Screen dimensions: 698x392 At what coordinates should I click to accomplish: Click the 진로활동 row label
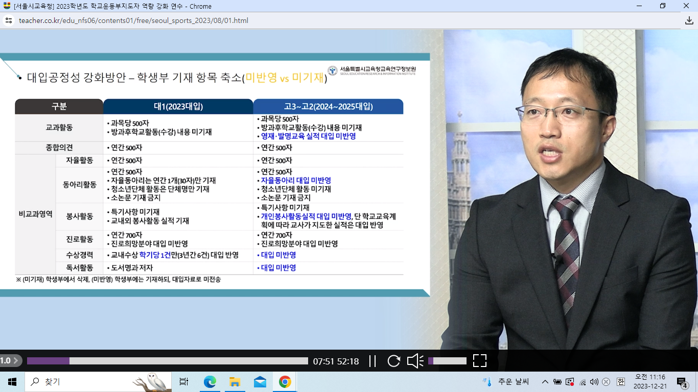pyautogui.click(x=79, y=239)
